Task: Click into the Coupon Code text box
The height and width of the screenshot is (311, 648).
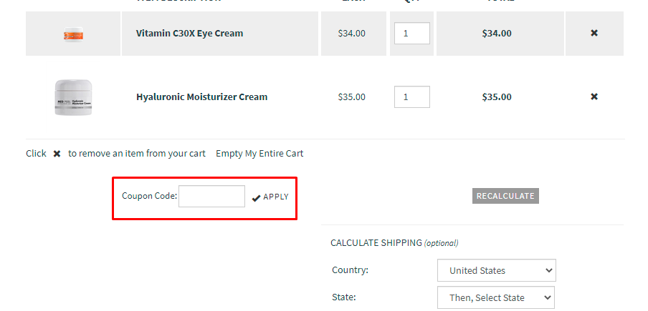Action: pos(211,197)
